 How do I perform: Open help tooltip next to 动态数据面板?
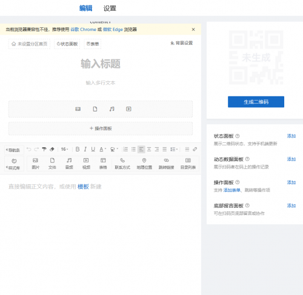247,159
